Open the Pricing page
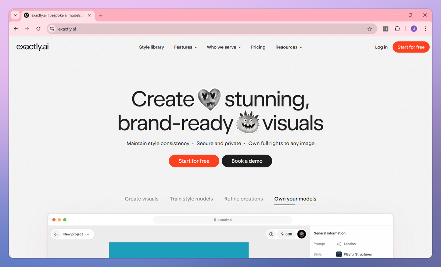This screenshot has width=441, height=267. tap(258, 47)
